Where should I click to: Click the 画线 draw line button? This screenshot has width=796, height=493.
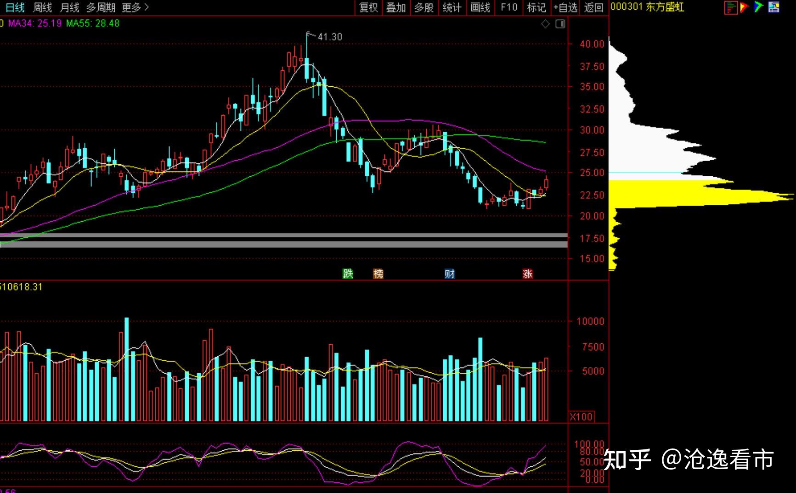(480, 7)
